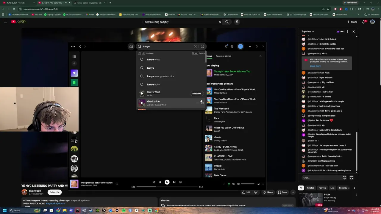Send heart reaction in live chat

coord(352,178)
